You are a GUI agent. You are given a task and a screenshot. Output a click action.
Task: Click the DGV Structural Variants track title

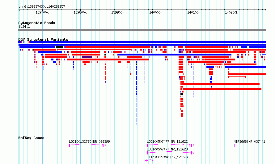(x=43, y=39)
